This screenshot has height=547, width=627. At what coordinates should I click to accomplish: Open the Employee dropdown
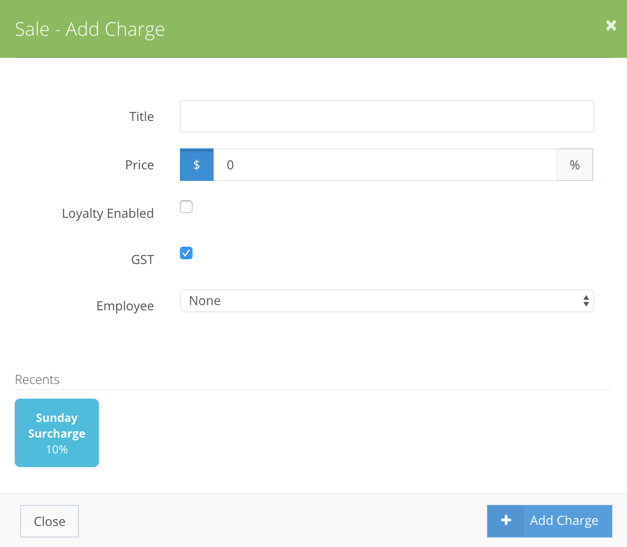click(387, 301)
